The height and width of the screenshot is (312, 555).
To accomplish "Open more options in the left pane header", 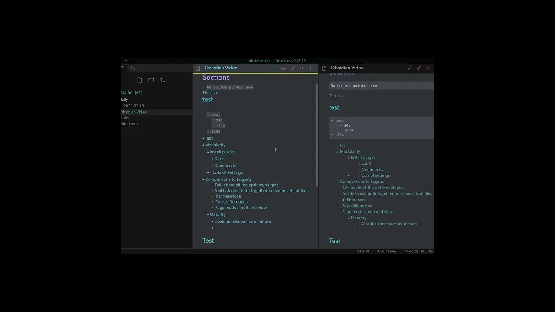I will 310,68.
